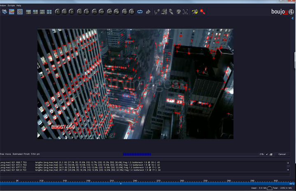Select the single-pane view layout icon

coord(28,12)
